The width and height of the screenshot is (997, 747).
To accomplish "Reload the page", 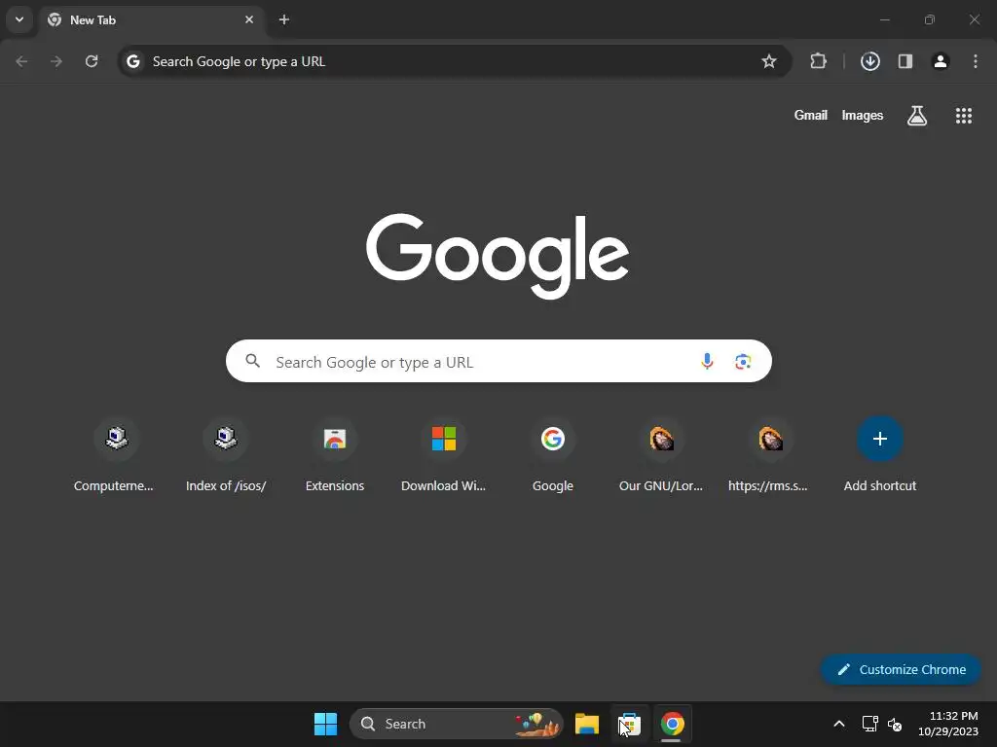I will (92, 61).
